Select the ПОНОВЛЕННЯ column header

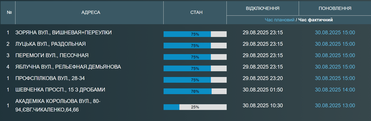[335, 8]
